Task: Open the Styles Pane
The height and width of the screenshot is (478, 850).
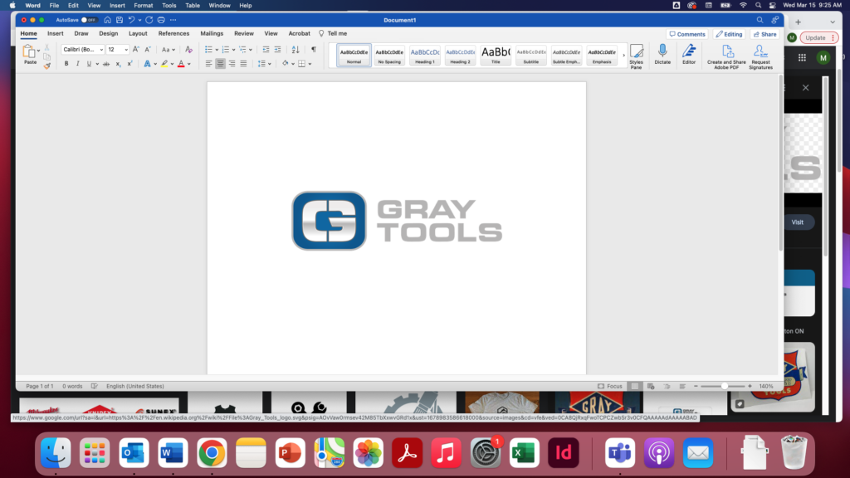Action: (636, 56)
